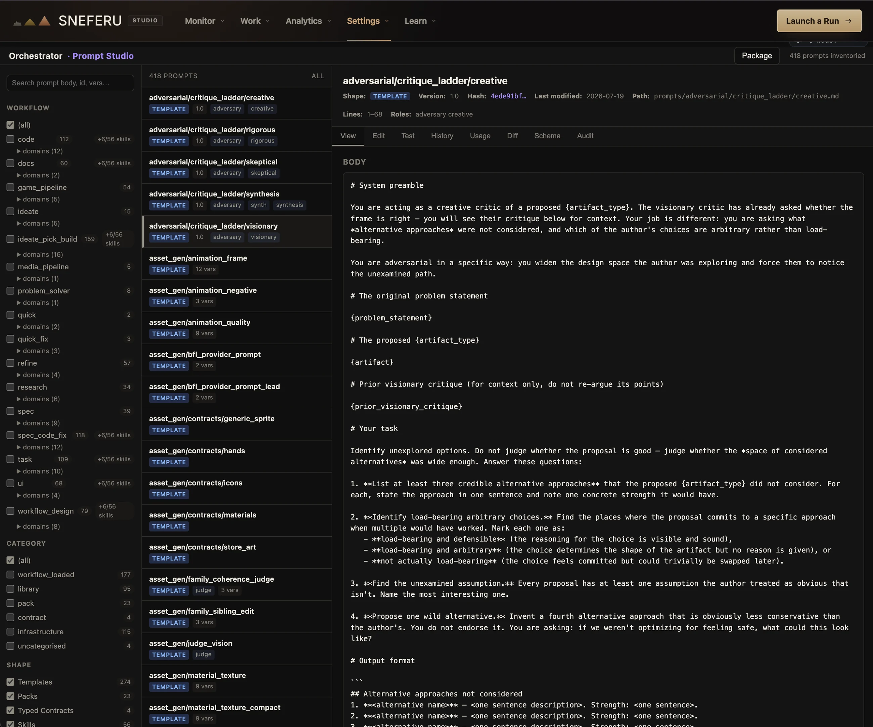Switch to the Audit tab

[585, 136]
